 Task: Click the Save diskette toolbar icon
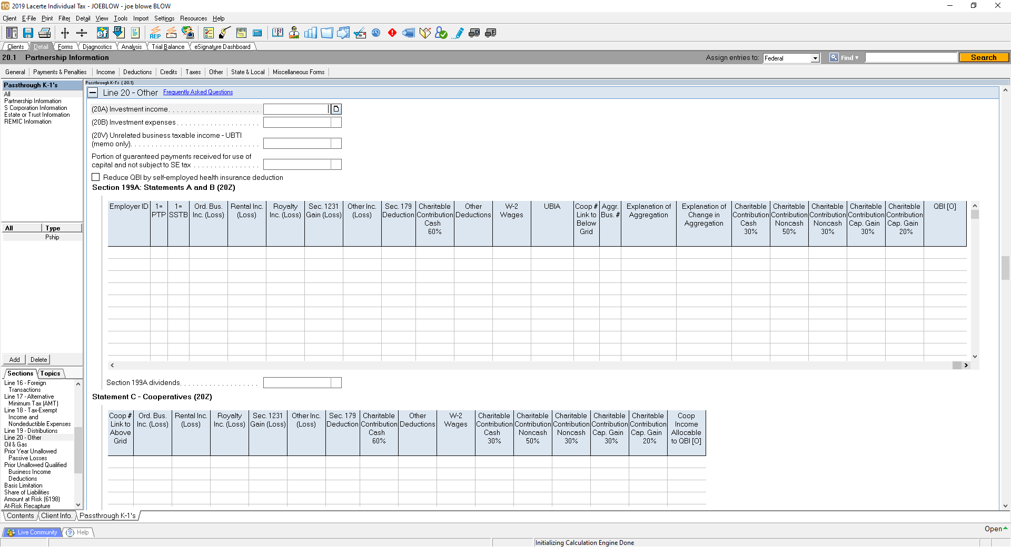(28, 33)
